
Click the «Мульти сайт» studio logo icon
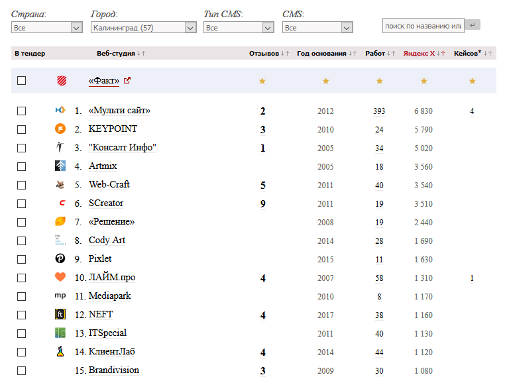[60, 111]
